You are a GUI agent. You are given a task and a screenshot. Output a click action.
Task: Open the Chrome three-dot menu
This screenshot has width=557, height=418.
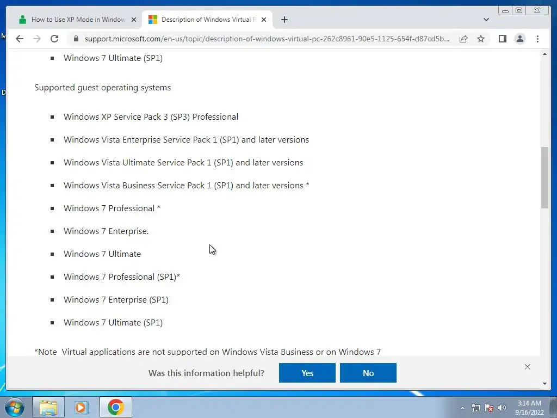537,39
